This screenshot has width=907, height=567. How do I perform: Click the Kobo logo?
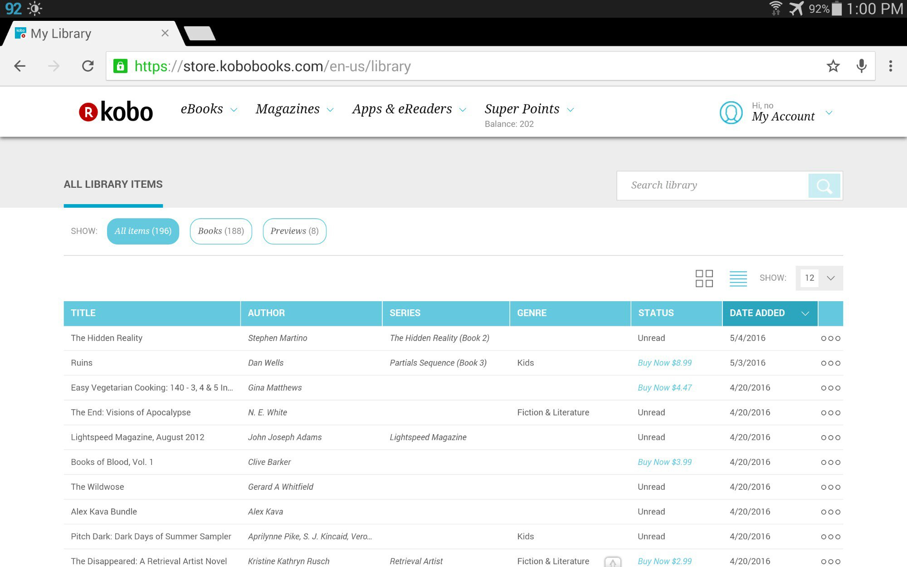tap(116, 112)
